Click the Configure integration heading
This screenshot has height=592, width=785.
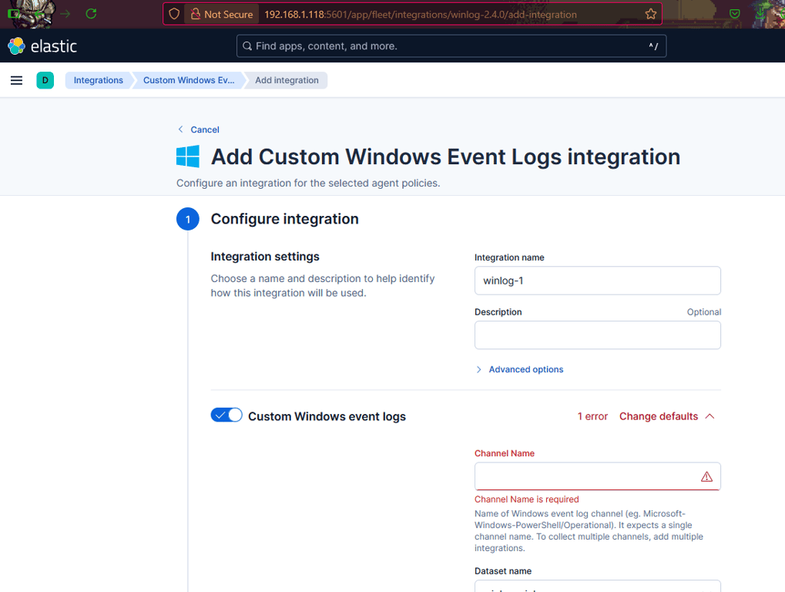284,219
